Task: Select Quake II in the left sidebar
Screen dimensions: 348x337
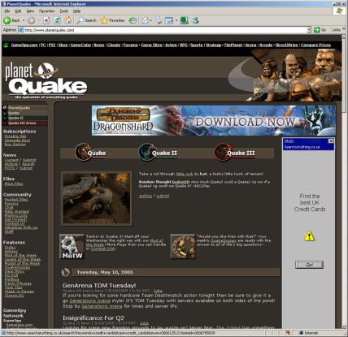Action: point(15,118)
